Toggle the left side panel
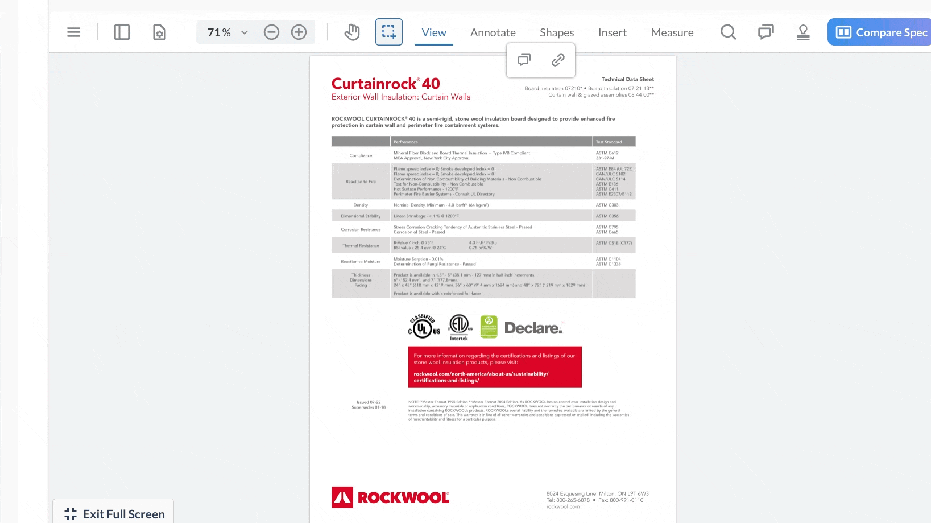 (x=122, y=32)
